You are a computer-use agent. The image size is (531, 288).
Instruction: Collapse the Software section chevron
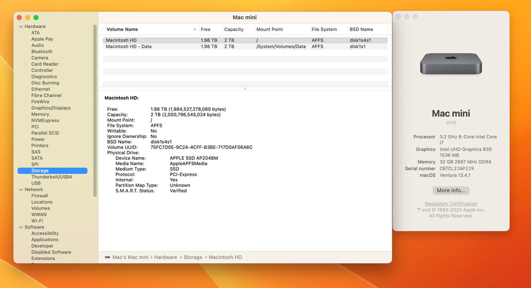(21, 227)
